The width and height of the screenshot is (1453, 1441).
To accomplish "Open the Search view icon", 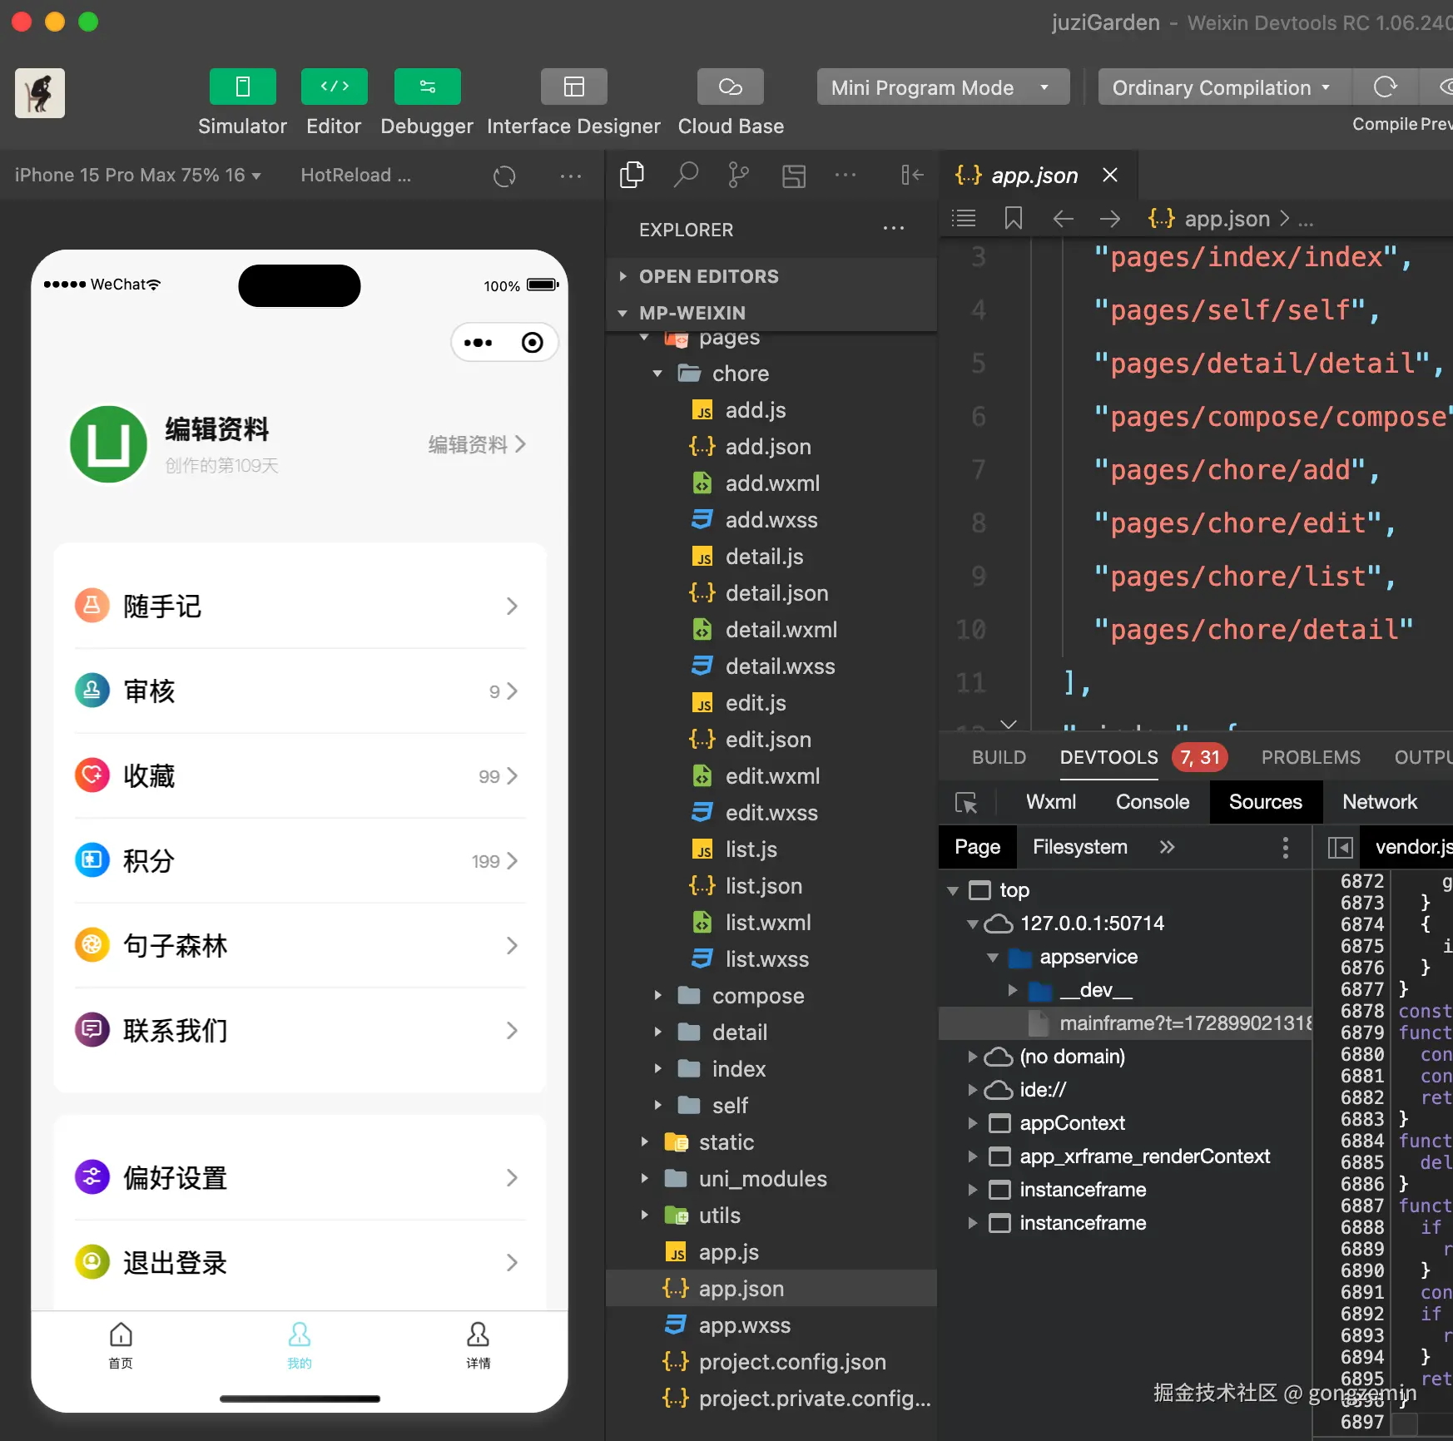I will coord(686,175).
